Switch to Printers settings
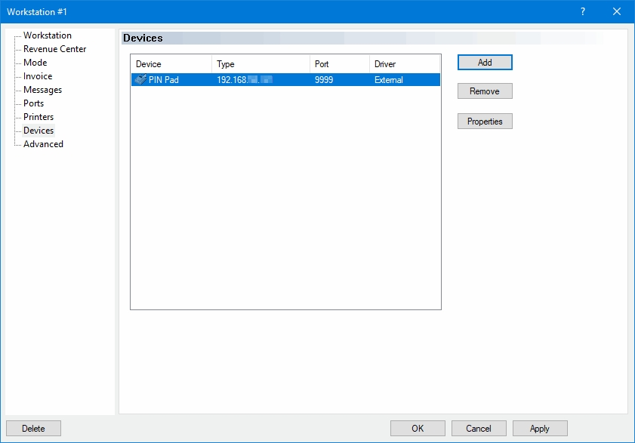 tap(39, 117)
